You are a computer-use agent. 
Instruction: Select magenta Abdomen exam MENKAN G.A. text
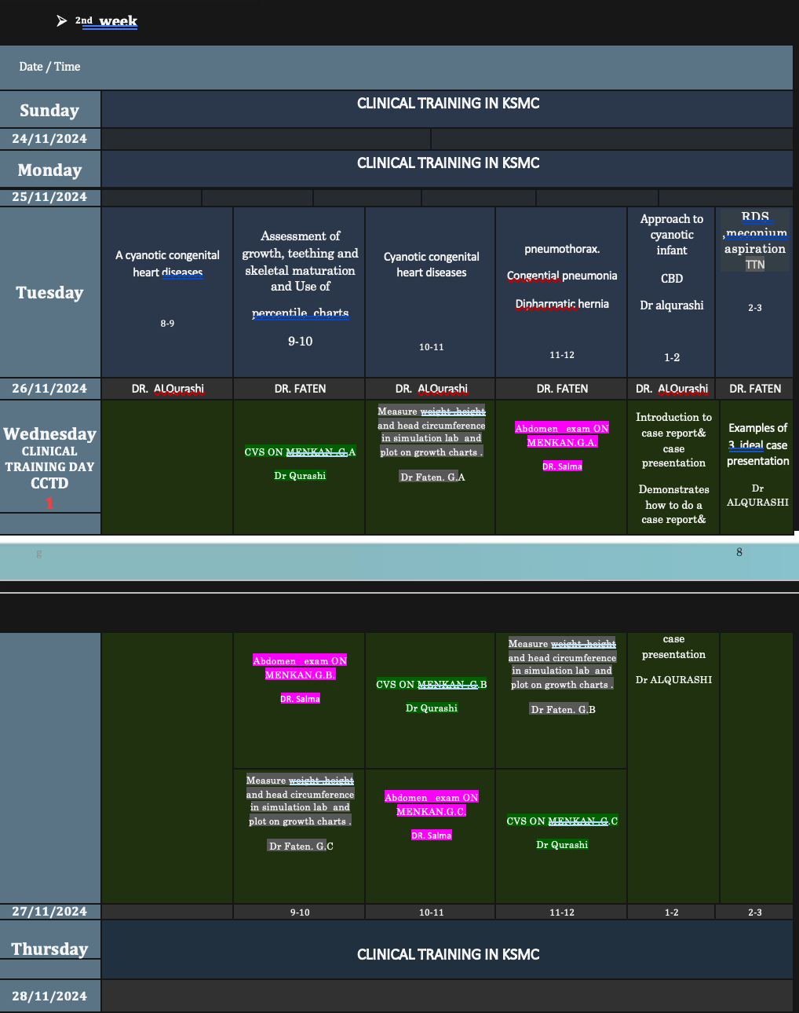(561, 435)
